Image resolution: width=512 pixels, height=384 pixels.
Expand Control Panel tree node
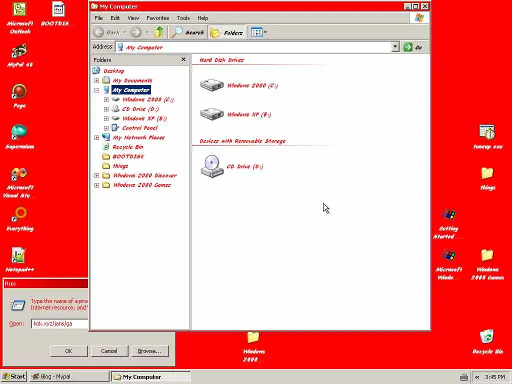click(106, 128)
